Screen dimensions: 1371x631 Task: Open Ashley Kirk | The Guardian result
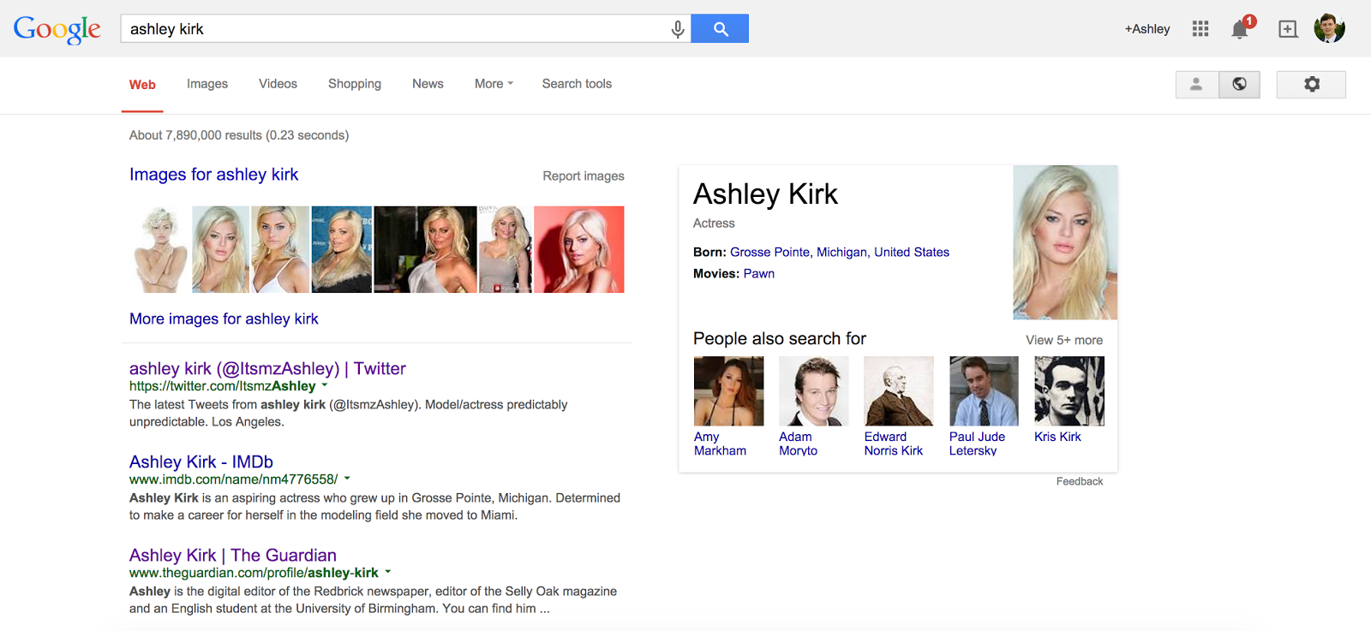[233, 556]
